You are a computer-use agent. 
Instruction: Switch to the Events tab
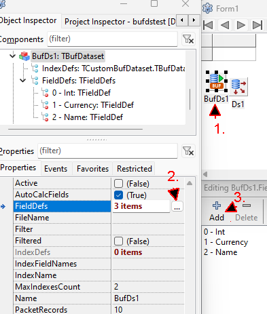[x=56, y=169]
